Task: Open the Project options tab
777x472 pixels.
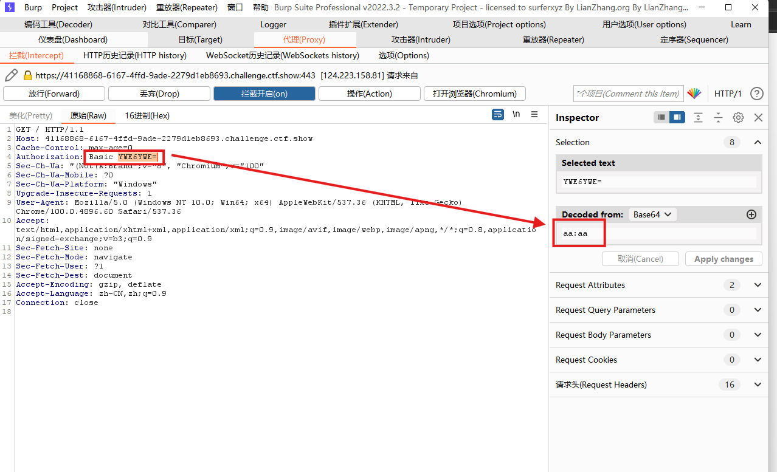Action: 499,24
